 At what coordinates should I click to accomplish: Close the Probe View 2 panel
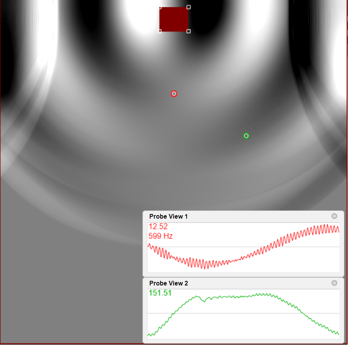pyautogui.click(x=334, y=283)
